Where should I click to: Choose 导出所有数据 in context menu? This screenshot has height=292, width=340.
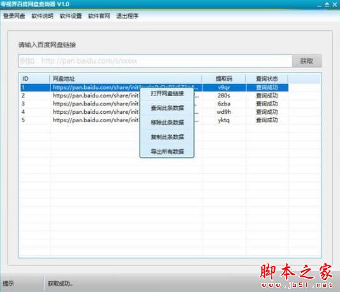click(167, 151)
